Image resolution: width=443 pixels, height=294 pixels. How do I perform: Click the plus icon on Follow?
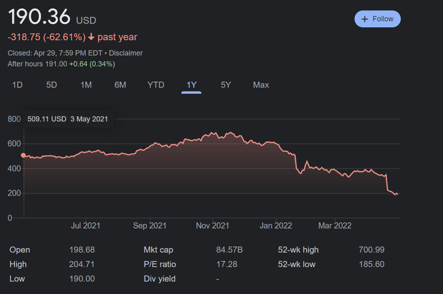[x=365, y=19]
